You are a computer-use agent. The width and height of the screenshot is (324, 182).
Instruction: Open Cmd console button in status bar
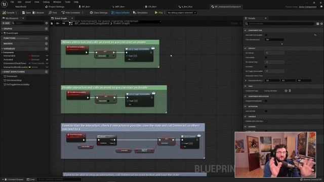pyautogui.click(x=30, y=179)
